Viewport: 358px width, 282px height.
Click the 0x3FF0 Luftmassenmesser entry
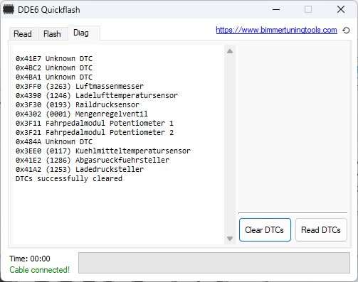(80, 86)
